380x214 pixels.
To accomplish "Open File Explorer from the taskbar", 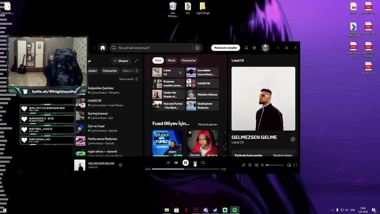I will [x=167, y=210].
